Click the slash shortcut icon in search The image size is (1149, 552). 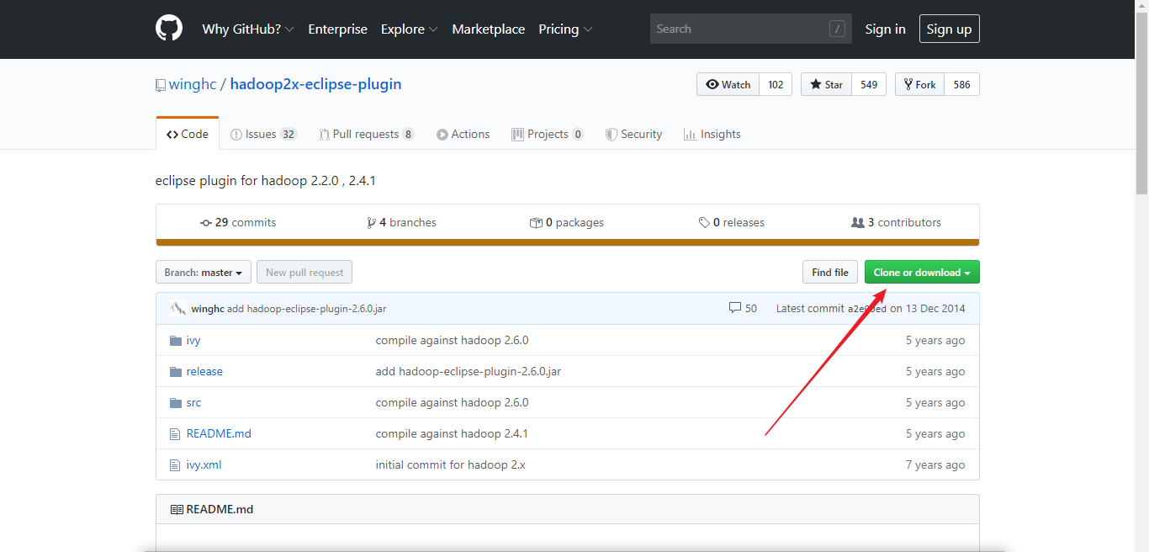pos(837,29)
